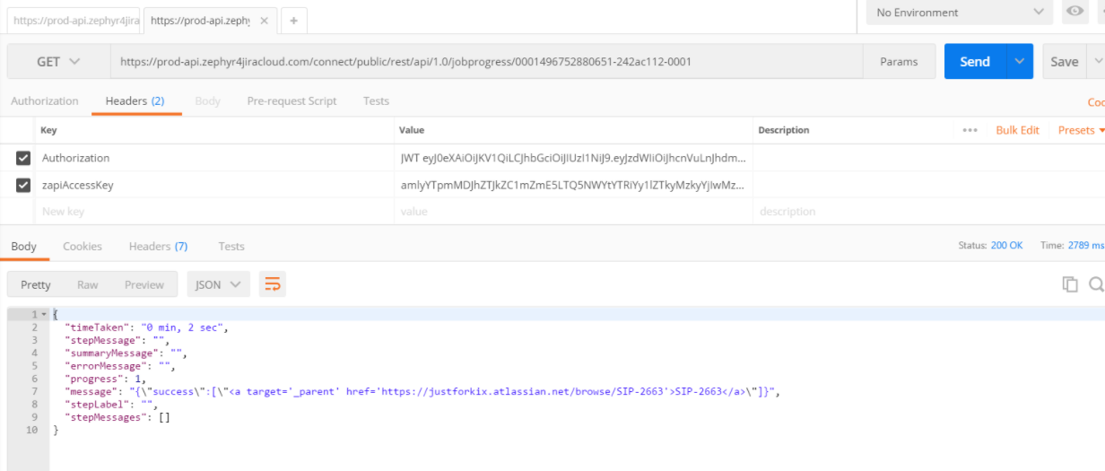Open the JSON format dropdown
Screen dimensions: 1105x471
(218, 284)
